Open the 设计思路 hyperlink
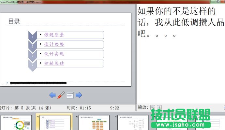 coord(54,44)
